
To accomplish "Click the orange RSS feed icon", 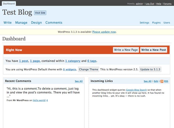I will click(x=162, y=81).
